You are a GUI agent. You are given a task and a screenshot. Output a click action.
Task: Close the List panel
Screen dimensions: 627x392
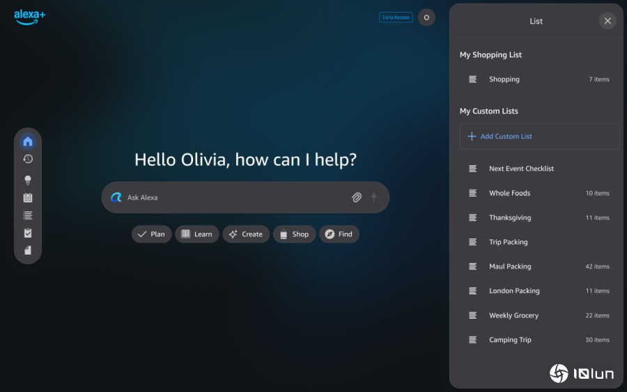point(607,21)
